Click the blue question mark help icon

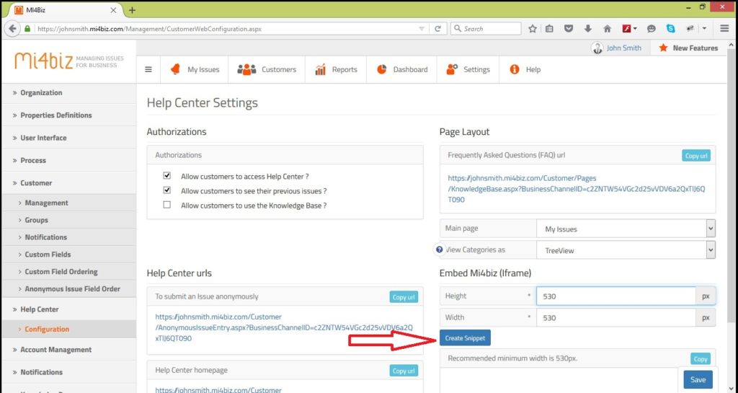pyautogui.click(x=440, y=250)
